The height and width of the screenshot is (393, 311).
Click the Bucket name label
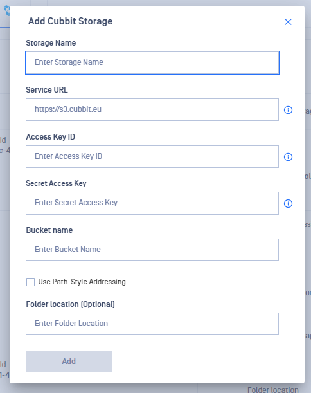pos(49,230)
